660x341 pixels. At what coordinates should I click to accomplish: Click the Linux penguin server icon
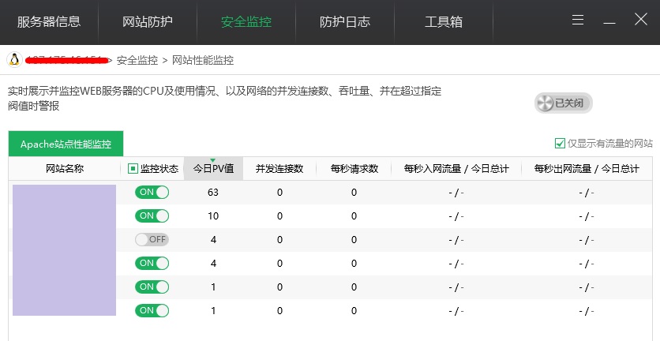13,60
